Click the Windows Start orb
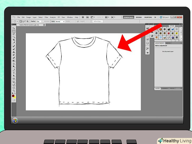This screenshot has height=144, width=192. point(15,121)
